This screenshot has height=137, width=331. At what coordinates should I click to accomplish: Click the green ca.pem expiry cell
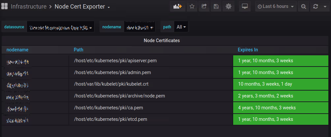(x=280, y=108)
